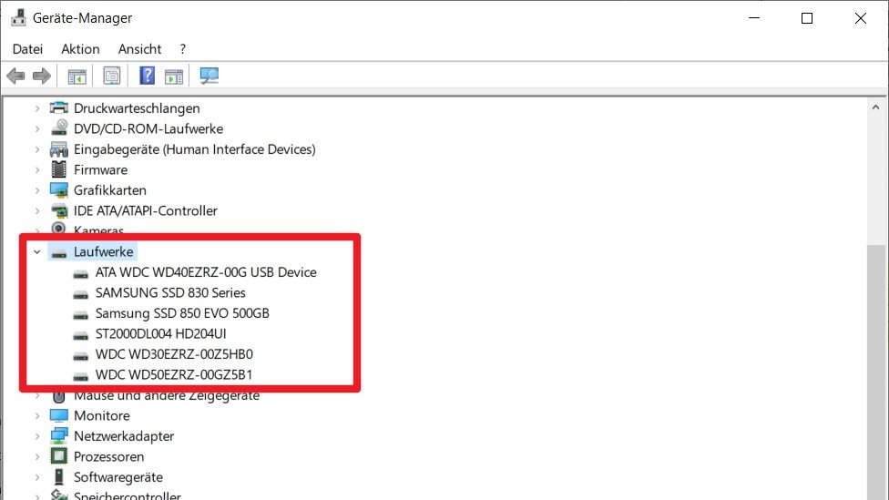Viewport: 889px width, 500px height.
Task: Expand the Prozessoren category
Action: coord(37,456)
